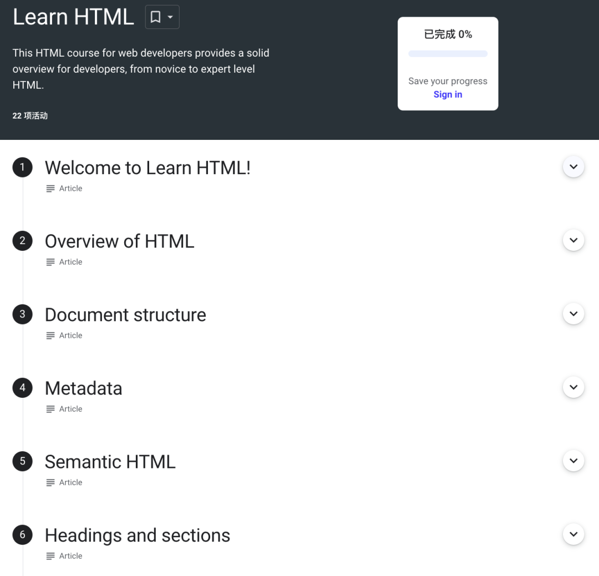
Task: Open the Metadata lesson title
Action: tap(83, 388)
